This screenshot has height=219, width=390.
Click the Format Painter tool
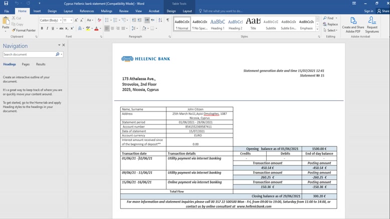[24, 30]
